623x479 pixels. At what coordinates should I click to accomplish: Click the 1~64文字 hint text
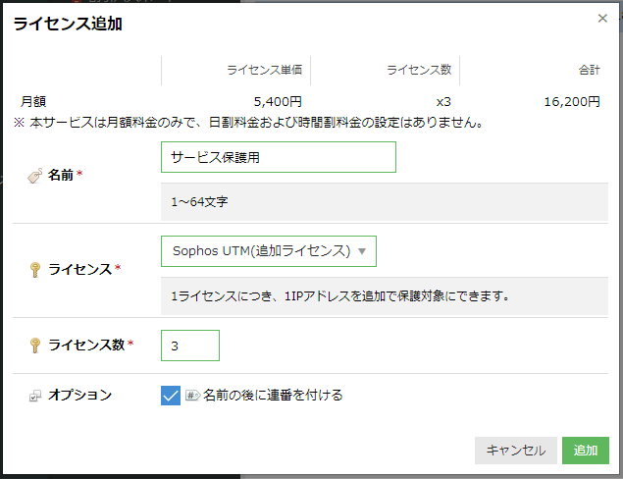[200, 202]
